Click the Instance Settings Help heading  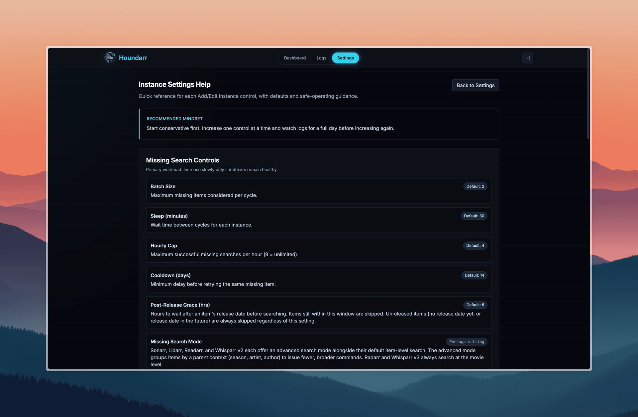coord(174,84)
